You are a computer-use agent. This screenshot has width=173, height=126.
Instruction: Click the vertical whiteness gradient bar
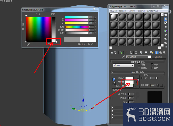coord(54,29)
